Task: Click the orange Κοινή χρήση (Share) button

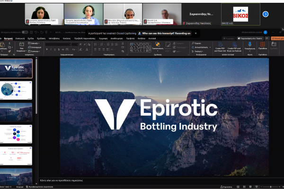Action: (x=277, y=38)
